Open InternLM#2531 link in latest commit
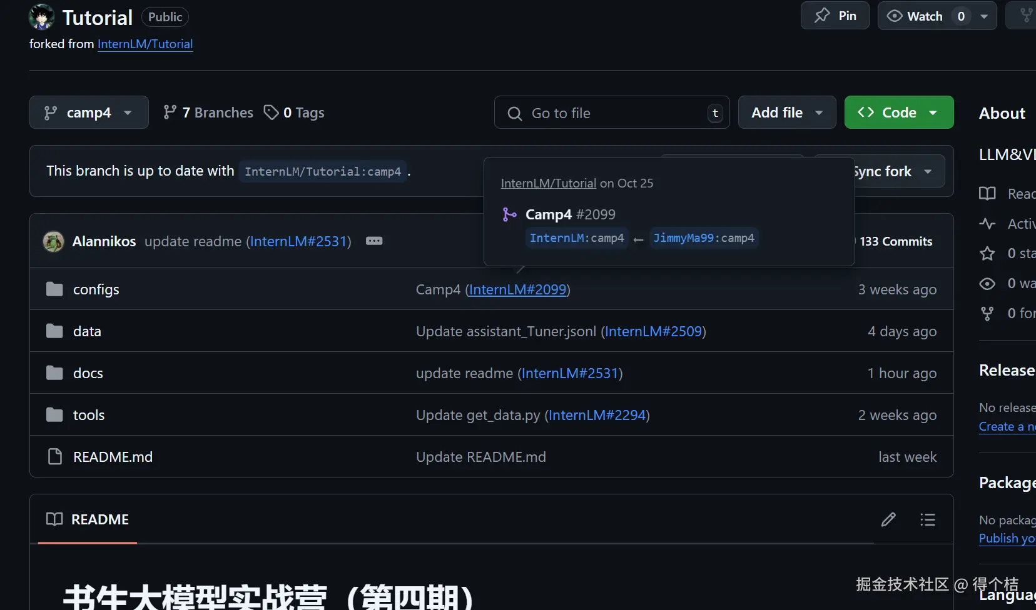Screen dimensions: 1036x610 coord(298,241)
